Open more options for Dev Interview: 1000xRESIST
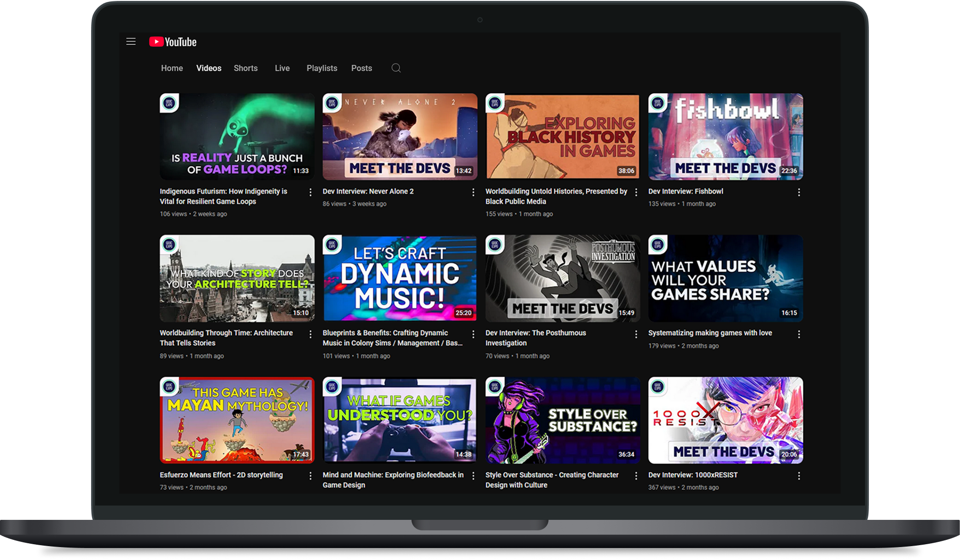 point(799,475)
